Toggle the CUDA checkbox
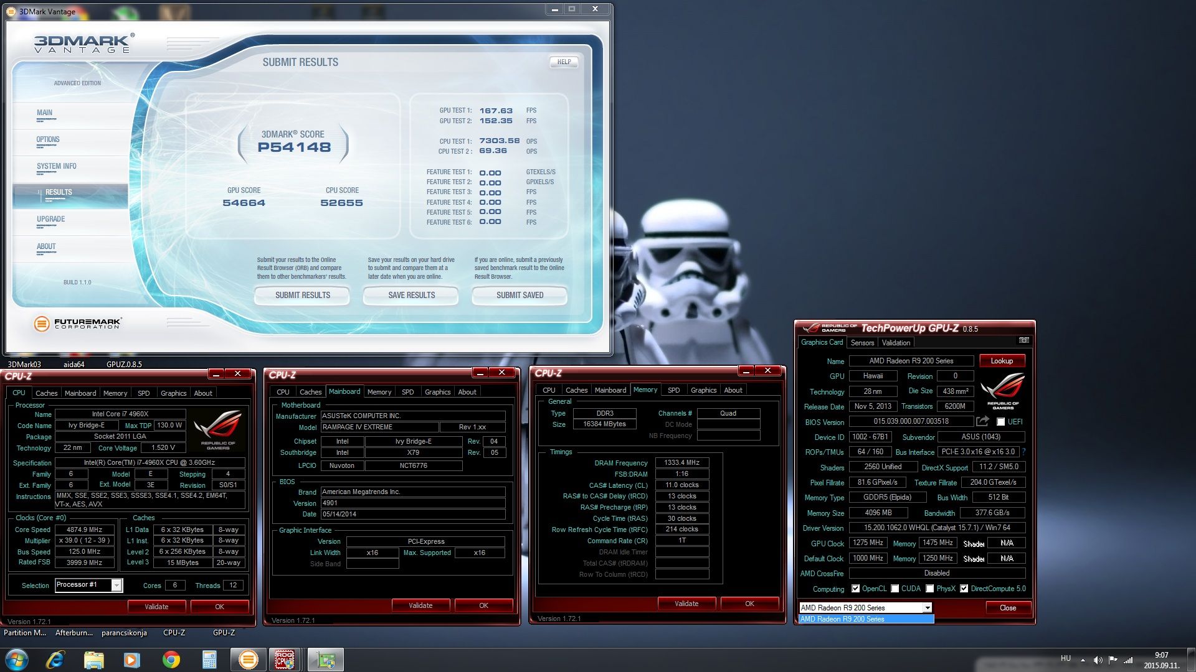Screen dimensions: 1196x672 point(895,589)
